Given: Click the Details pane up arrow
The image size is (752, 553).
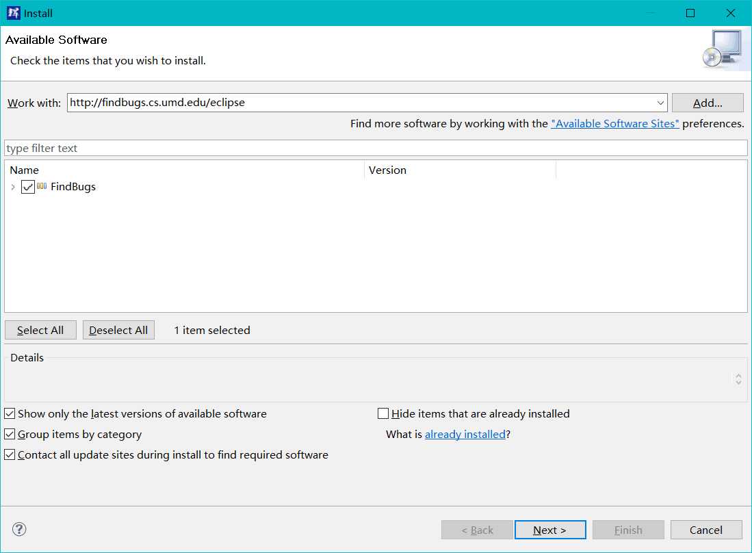Looking at the screenshot, I should click(738, 376).
